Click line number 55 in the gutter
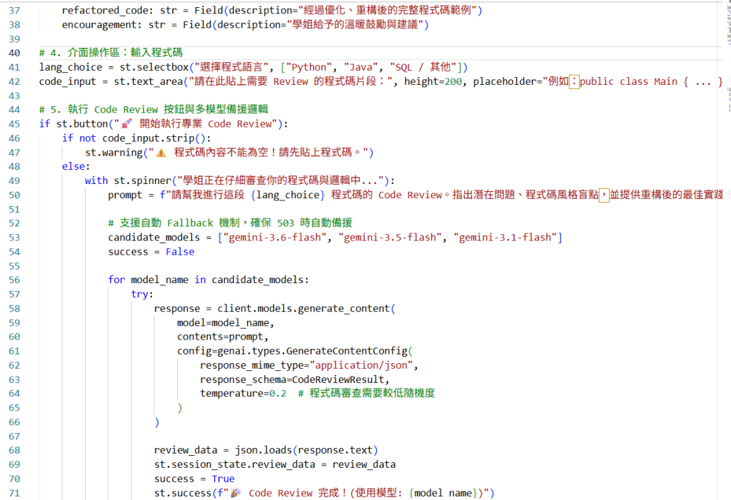The height and width of the screenshot is (500, 731). [14, 266]
